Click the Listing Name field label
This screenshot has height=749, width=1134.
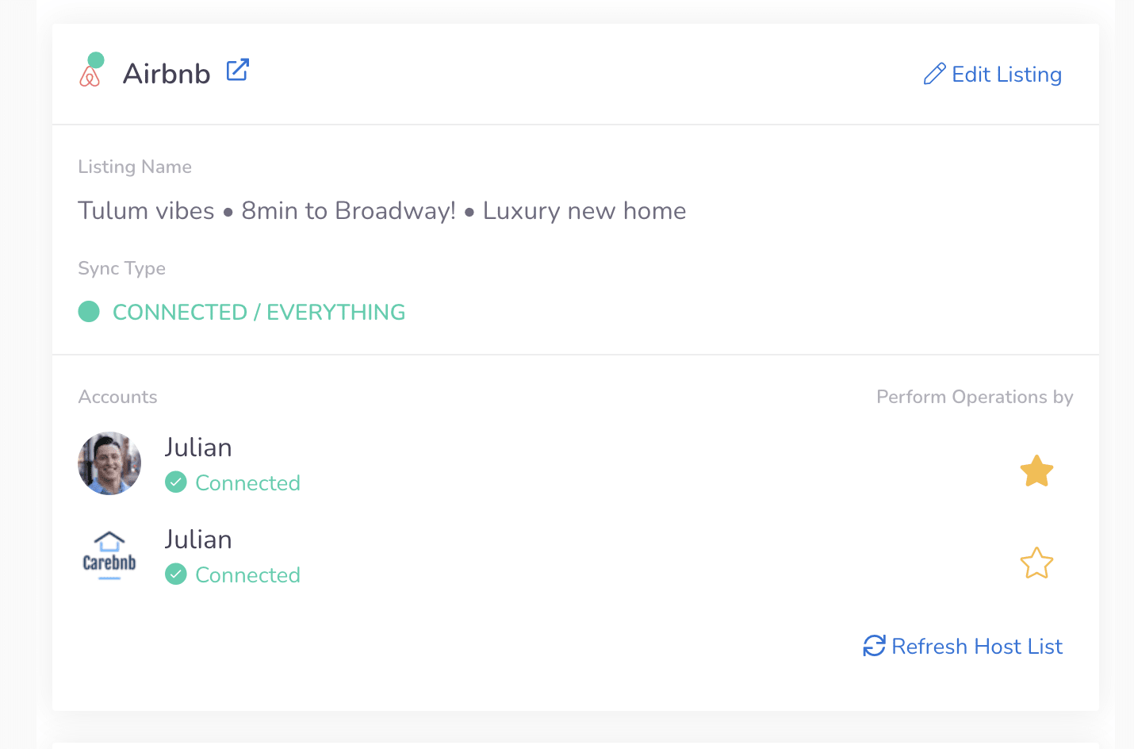135,167
